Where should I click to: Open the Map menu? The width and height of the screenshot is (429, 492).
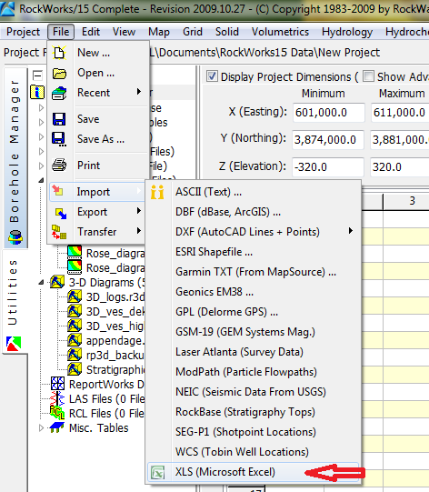159,32
